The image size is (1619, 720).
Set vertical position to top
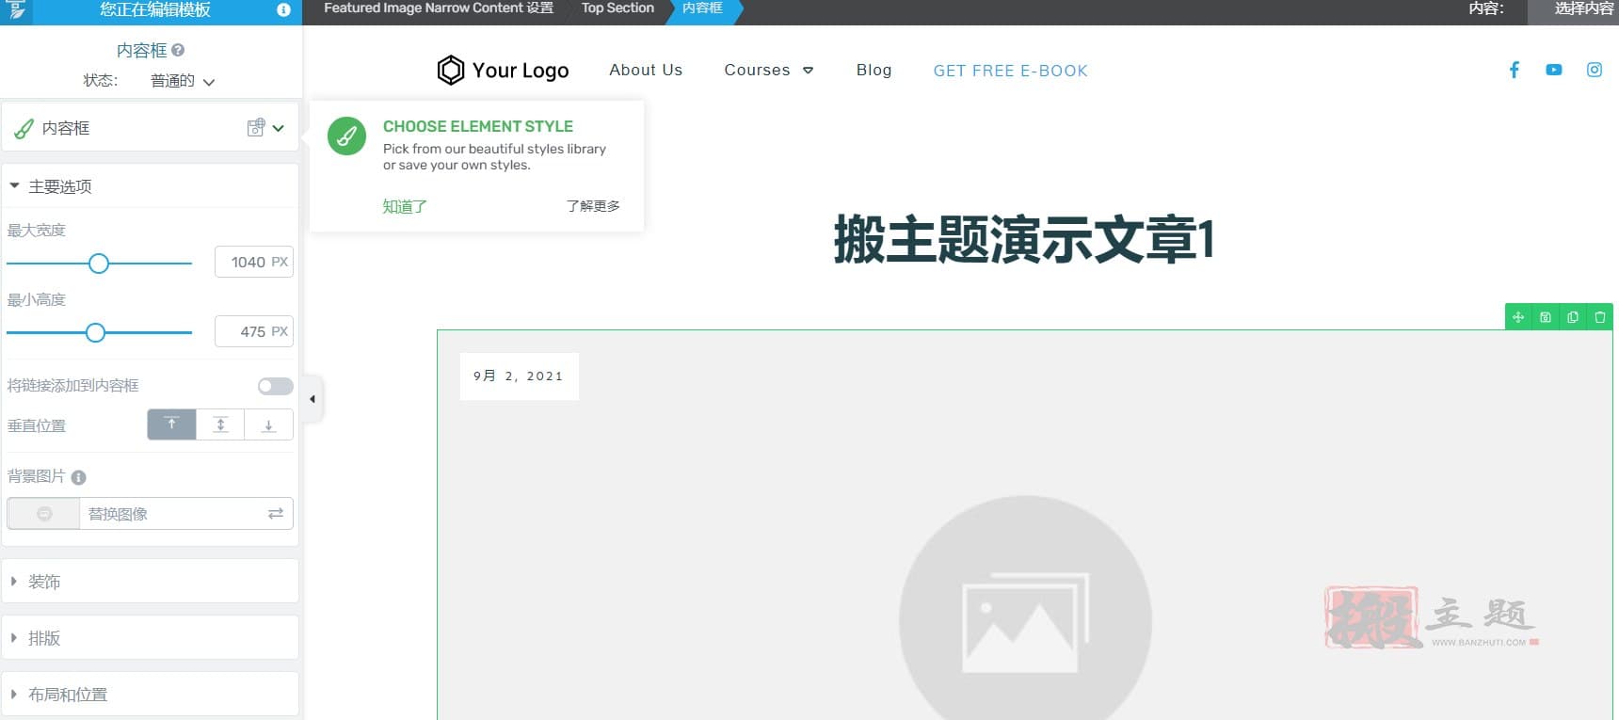(171, 424)
